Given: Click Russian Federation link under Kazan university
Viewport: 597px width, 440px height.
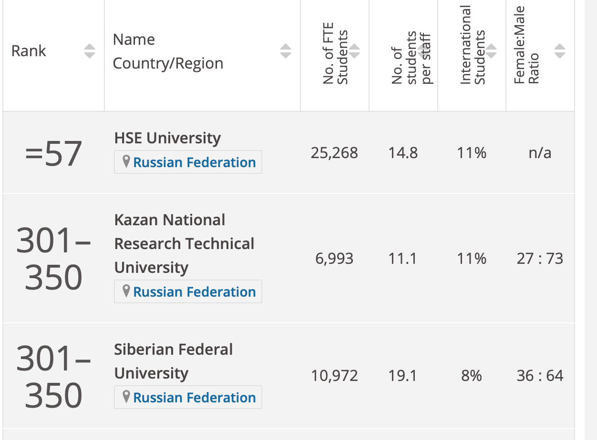Looking at the screenshot, I should pyautogui.click(x=194, y=292).
